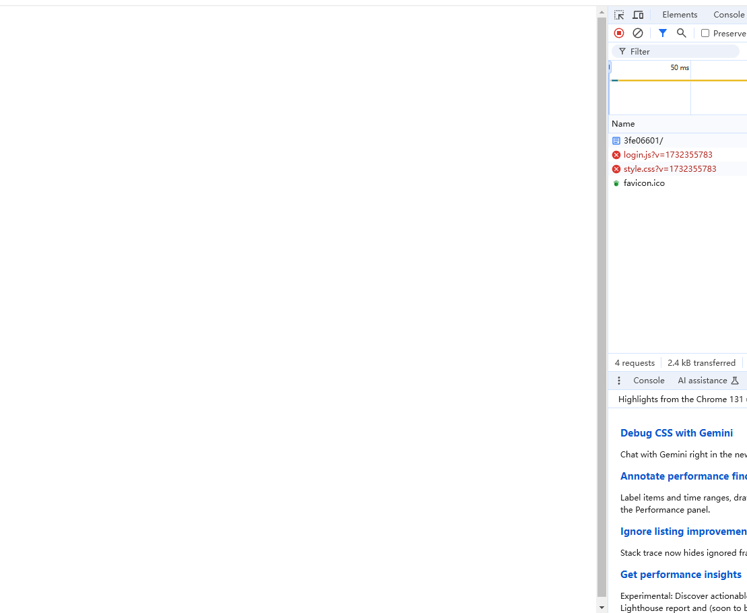The image size is (747, 613).
Task: Click the red error icon beside login.js
Action: click(x=616, y=155)
